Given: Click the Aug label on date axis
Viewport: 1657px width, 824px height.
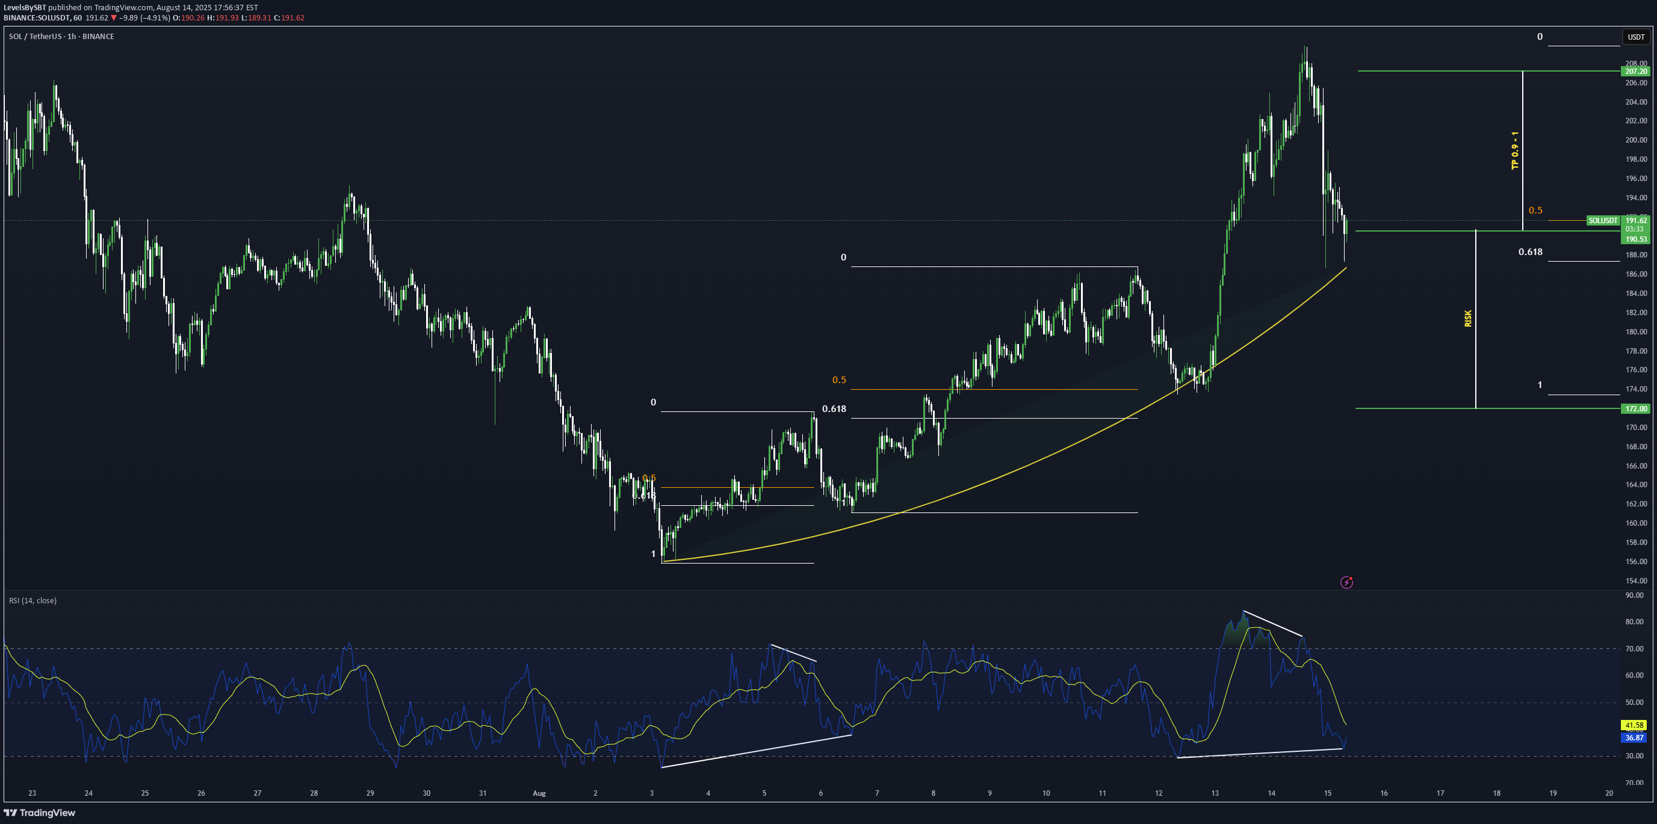Looking at the screenshot, I should [539, 793].
